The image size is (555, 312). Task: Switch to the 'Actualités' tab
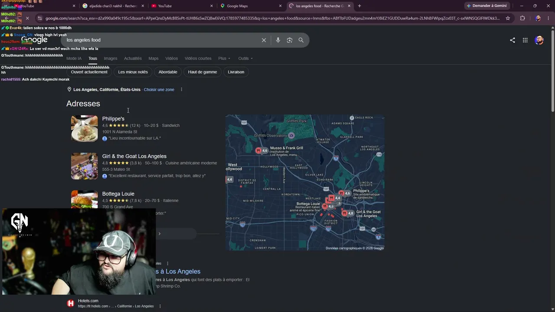point(133,58)
